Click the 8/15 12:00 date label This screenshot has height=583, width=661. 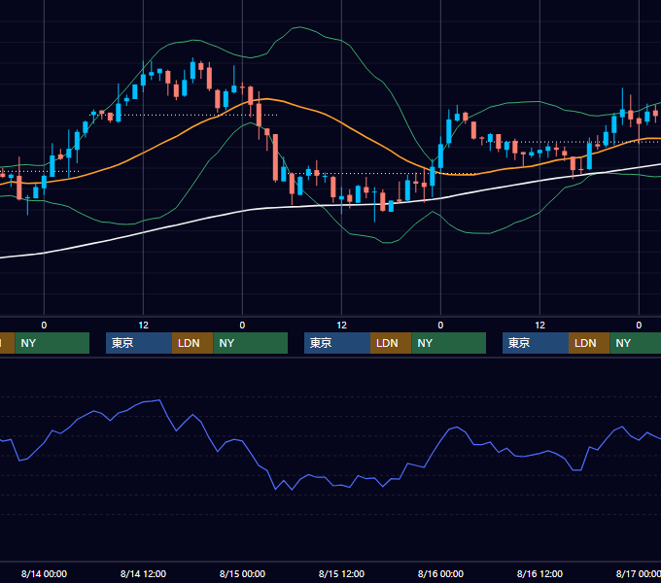tap(341, 573)
